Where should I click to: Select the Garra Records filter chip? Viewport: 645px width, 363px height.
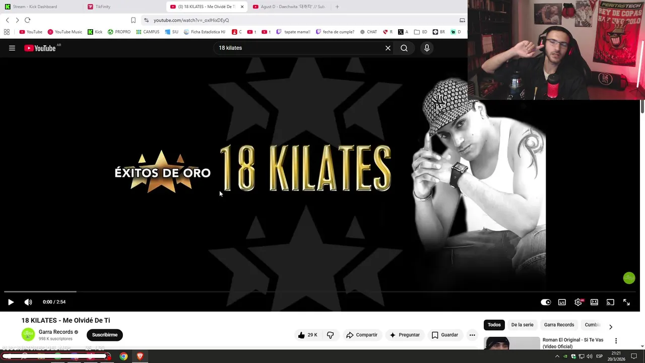[x=559, y=325]
